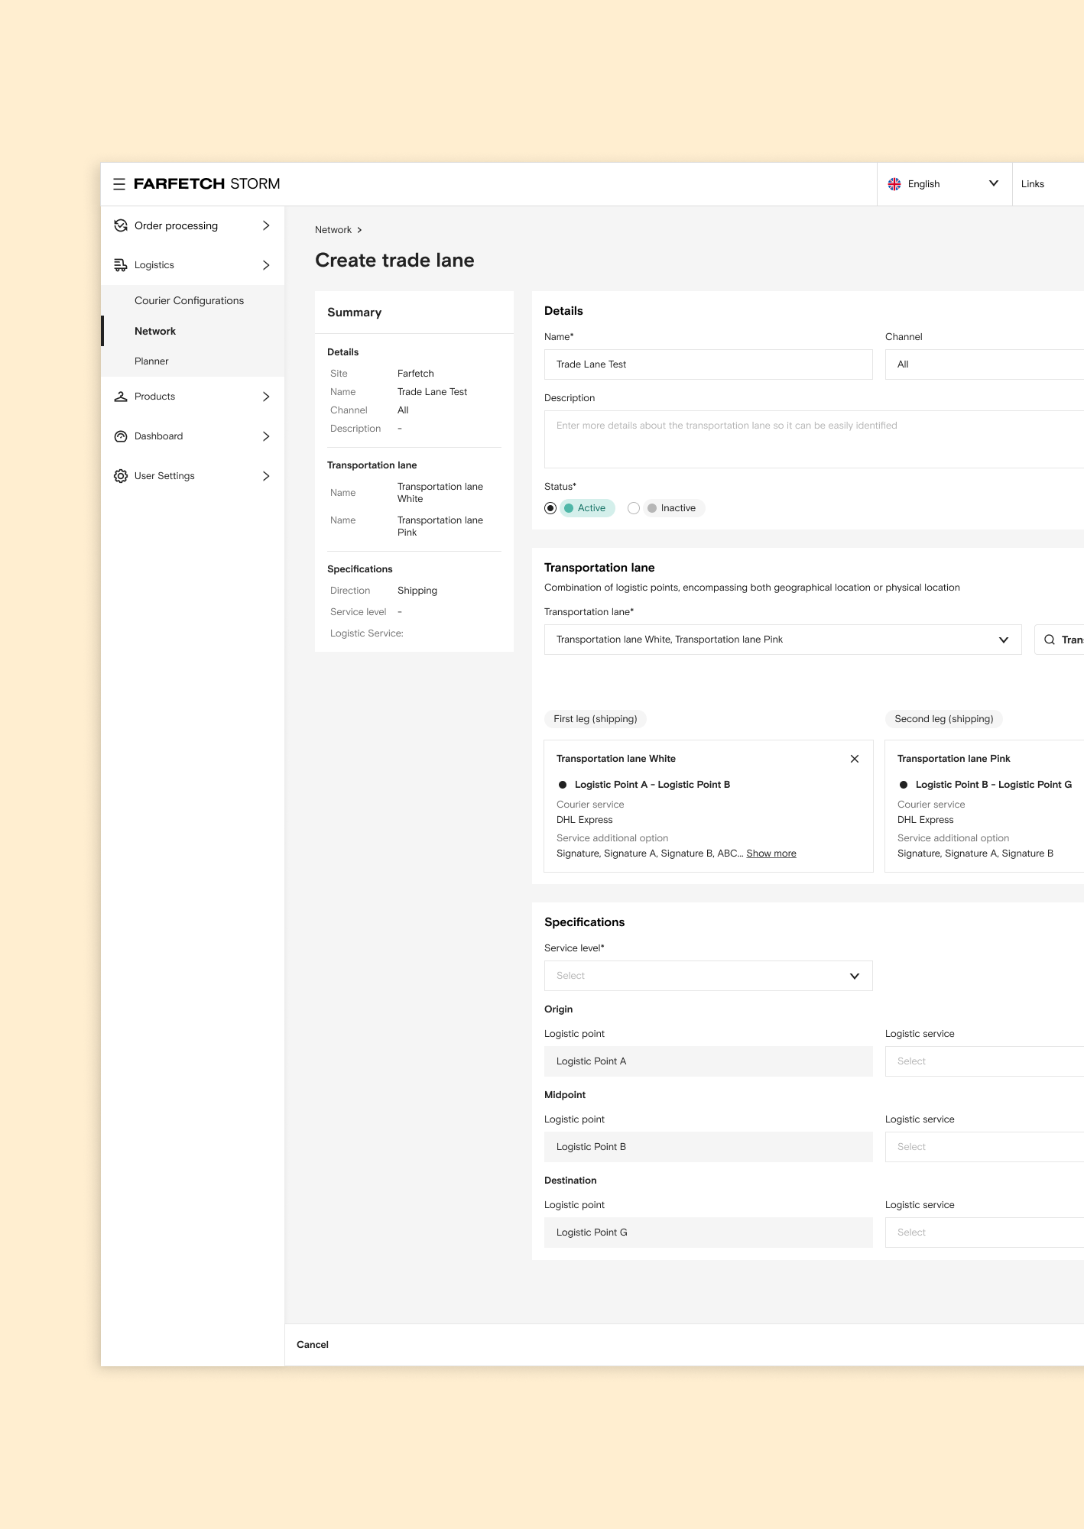The height and width of the screenshot is (1529, 1084).
Task: Click the Description text area
Action: pyautogui.click(x=810, y=439)
